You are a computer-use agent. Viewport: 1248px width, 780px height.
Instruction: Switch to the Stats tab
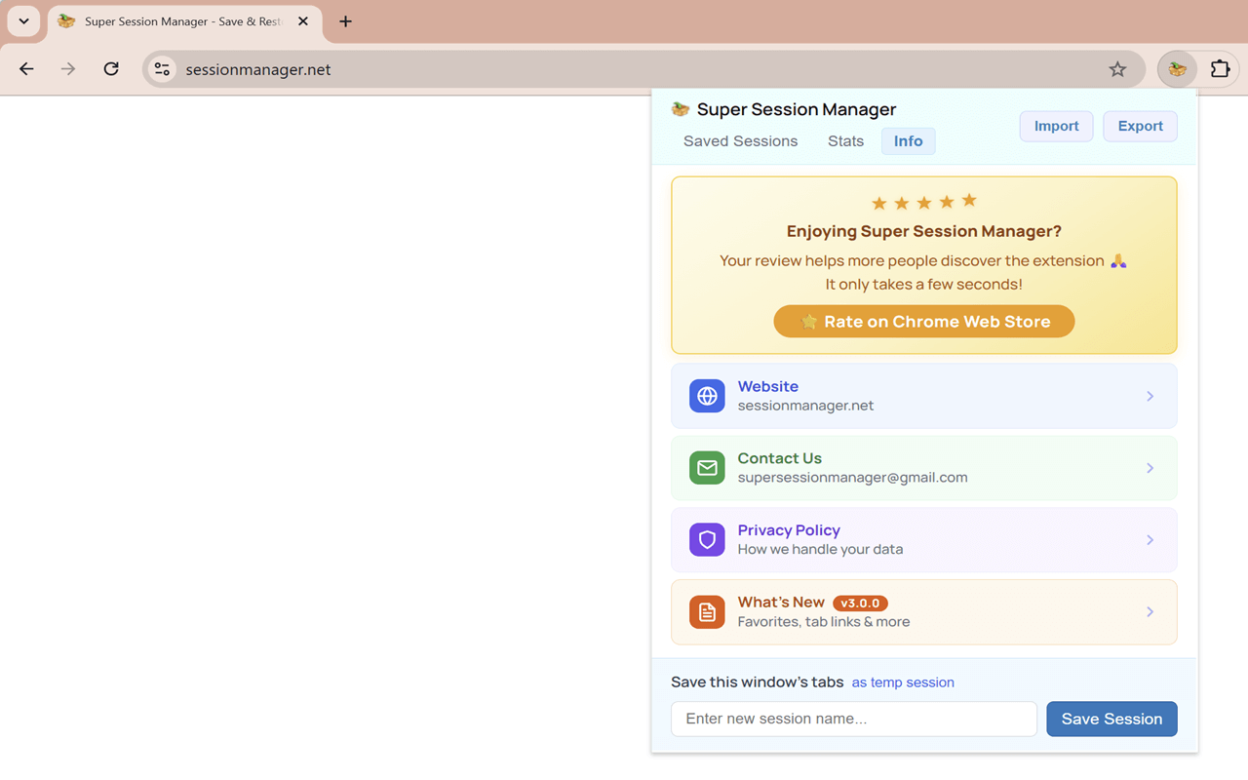pyautogui.click(x=844, y=140)
